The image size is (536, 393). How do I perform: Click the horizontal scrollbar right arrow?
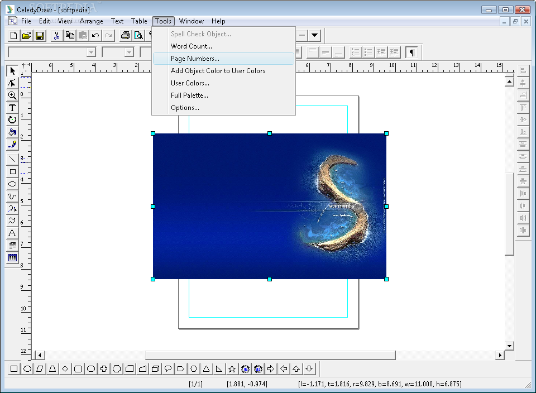coord(500,356)
